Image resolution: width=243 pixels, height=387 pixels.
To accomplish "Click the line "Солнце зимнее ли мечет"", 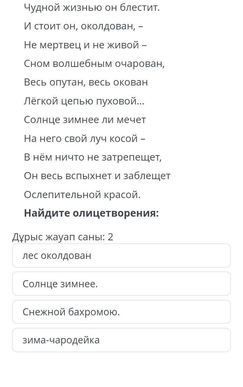I will pos(85,120).
